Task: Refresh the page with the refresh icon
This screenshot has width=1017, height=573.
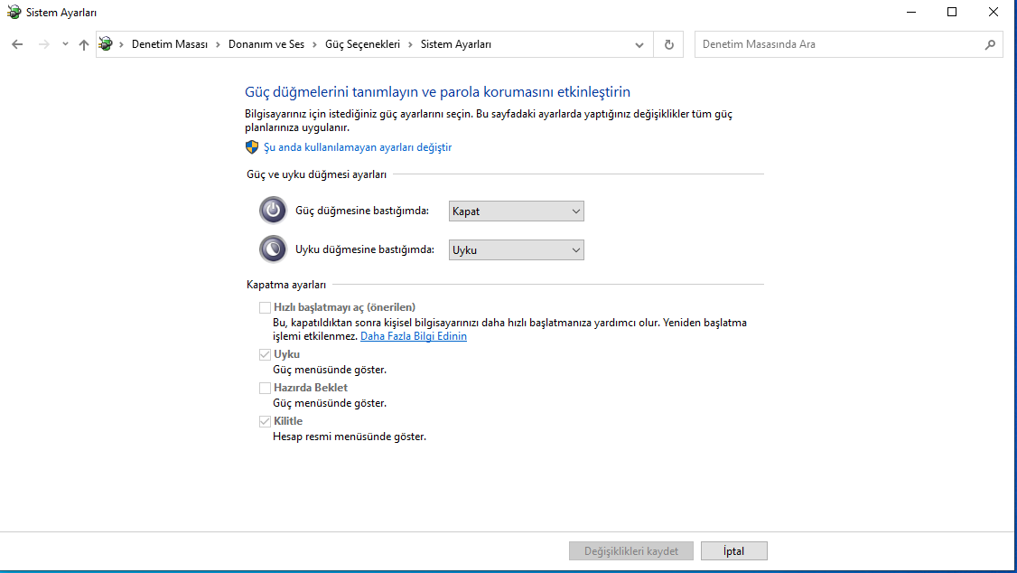Action: point(668,44)
